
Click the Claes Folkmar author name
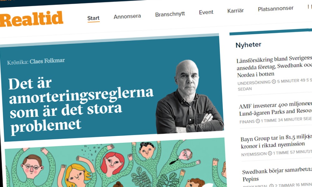47,61
